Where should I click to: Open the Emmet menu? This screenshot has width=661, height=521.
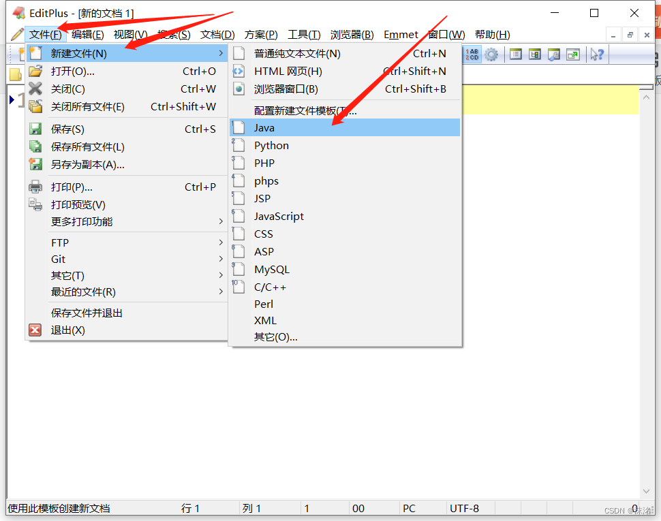coord(401,35)
